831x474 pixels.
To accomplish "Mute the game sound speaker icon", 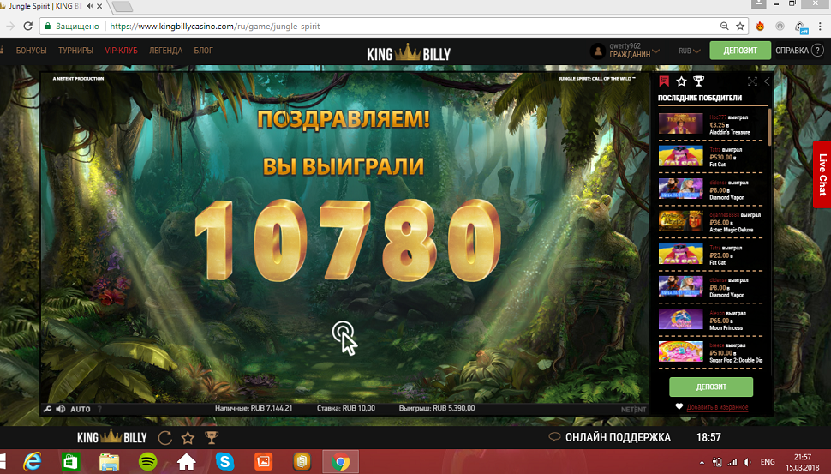I will tap(60, 409).
